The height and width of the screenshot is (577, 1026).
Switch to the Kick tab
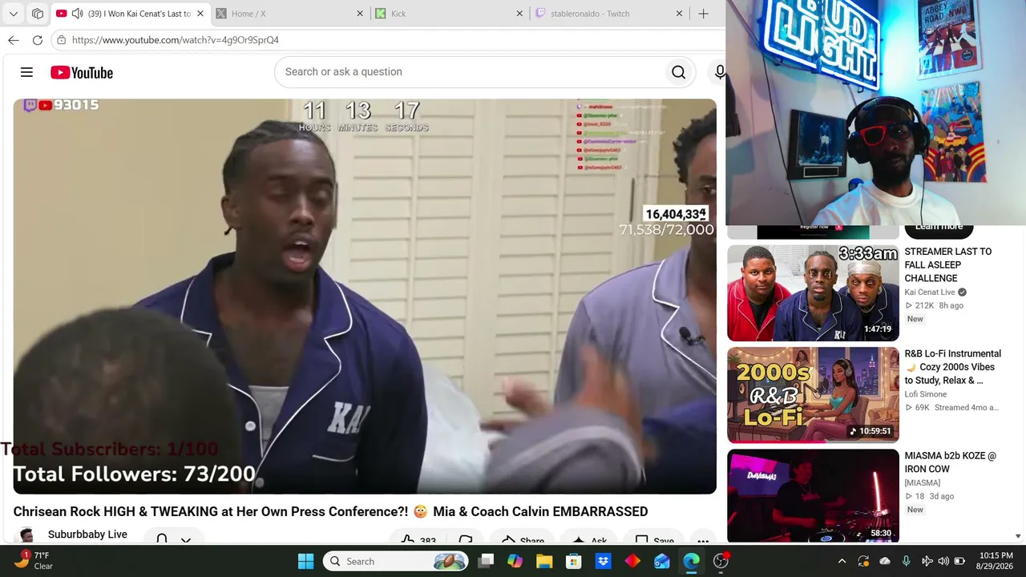tap(449, 14)
